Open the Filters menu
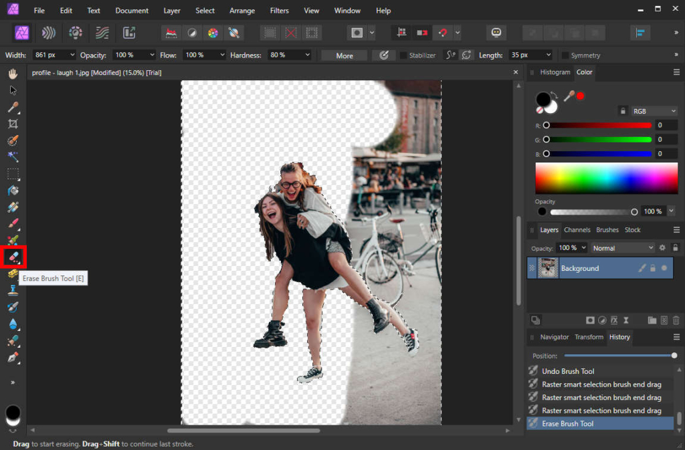The image size is (685, 450). (x=279, y=10)
